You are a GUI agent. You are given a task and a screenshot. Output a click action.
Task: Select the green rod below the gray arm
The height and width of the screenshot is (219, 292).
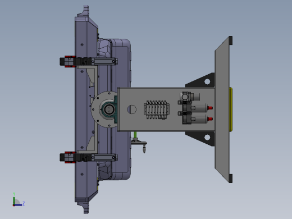pos(135,134)
